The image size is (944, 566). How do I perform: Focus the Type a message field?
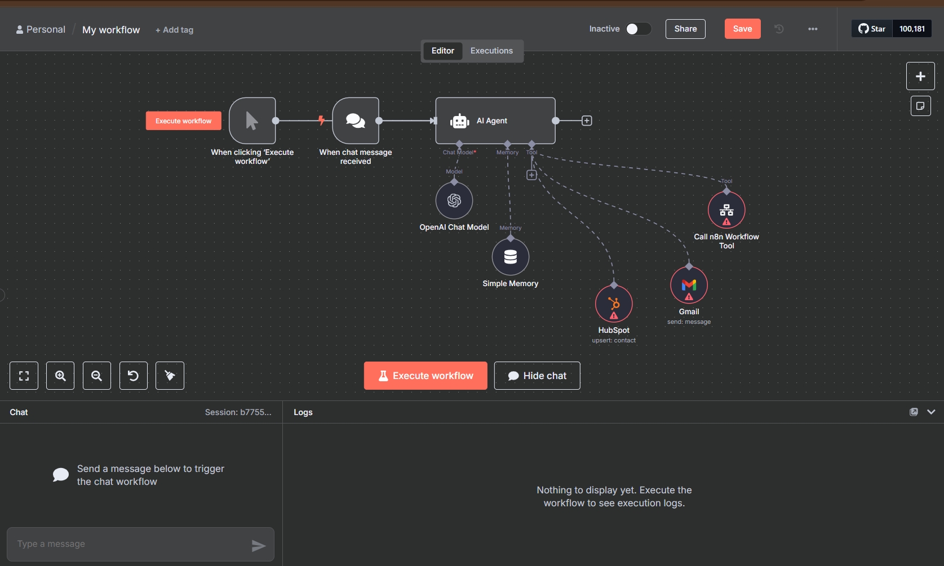click(x=130, y=544)
